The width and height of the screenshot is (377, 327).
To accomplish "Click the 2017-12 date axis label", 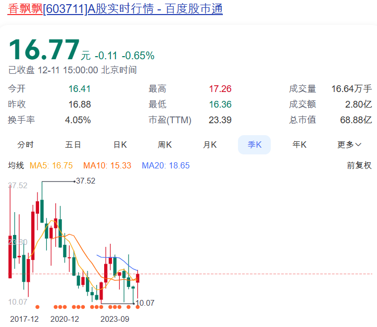I will 24,319.
